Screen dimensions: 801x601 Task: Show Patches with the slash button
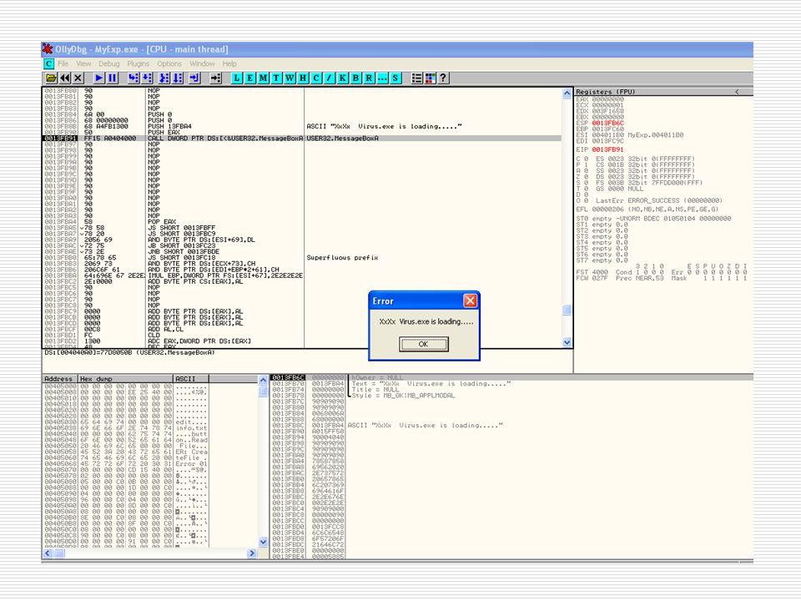pos(330,78)
